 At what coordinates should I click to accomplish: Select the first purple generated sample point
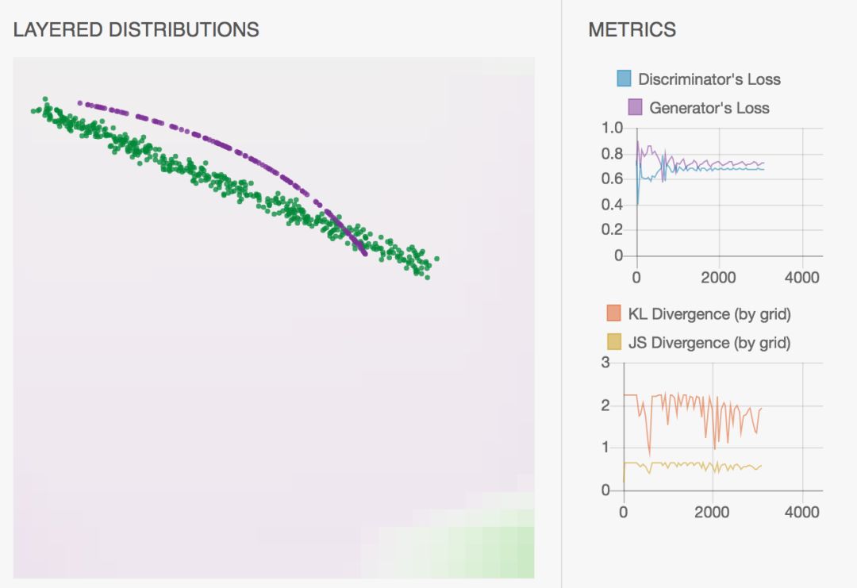tap(80, 102)
